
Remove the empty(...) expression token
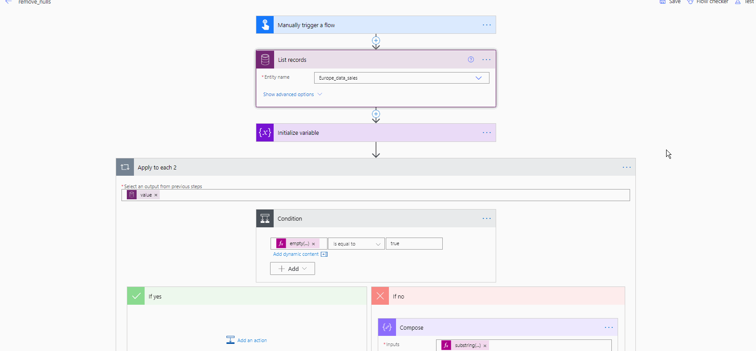coord(313,244)
